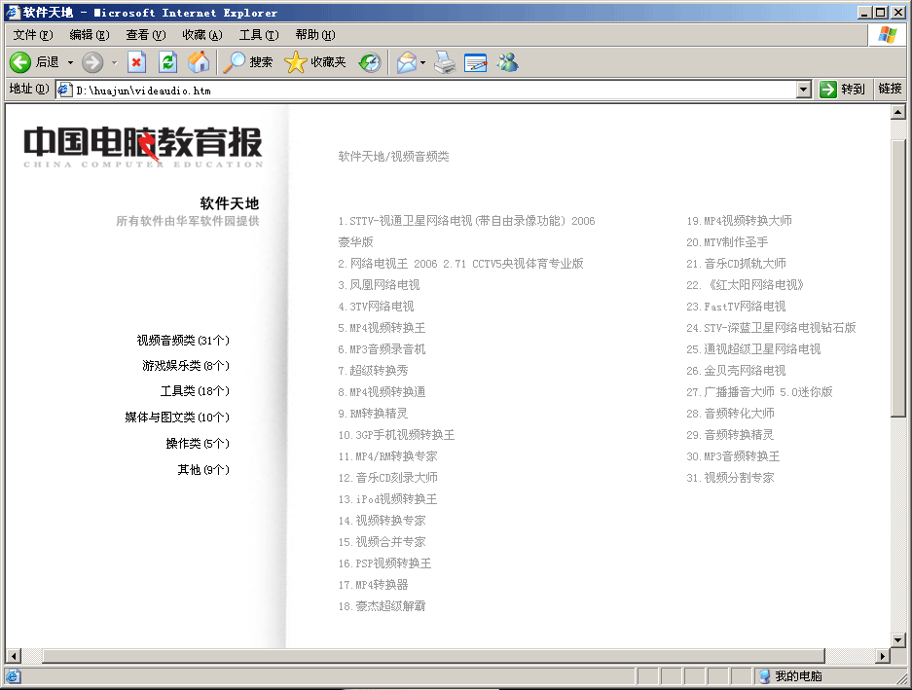Refresh the page with green arrows icon
The height and width of the screenshot is (690, 912).
pos(168,62)
